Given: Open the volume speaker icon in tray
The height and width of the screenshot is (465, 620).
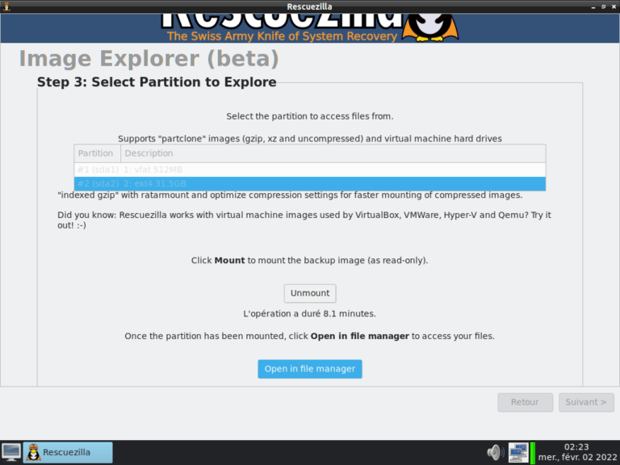Looking at the screenshot, I should (495, 452).
